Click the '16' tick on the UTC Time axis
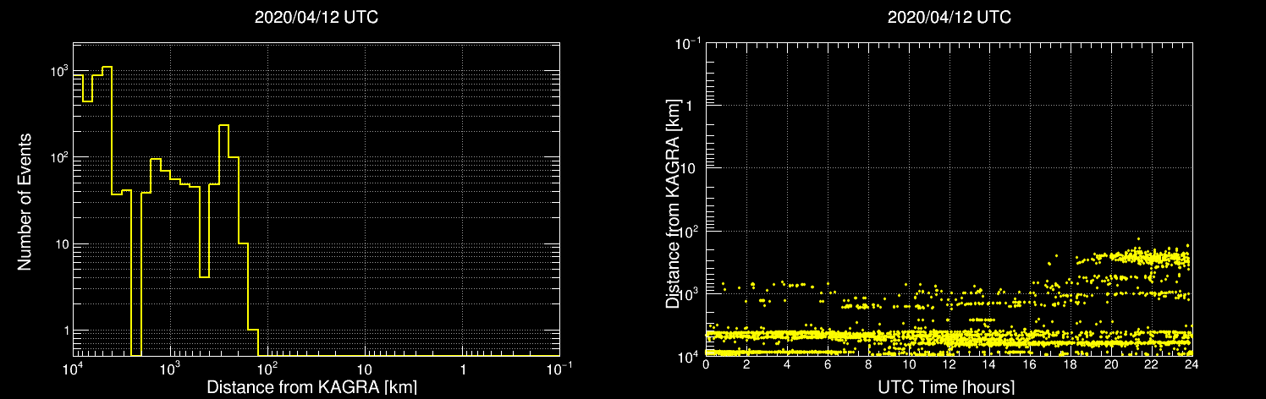The height and width of the screenshot is (399, 1266). (x=1031, y=364)
